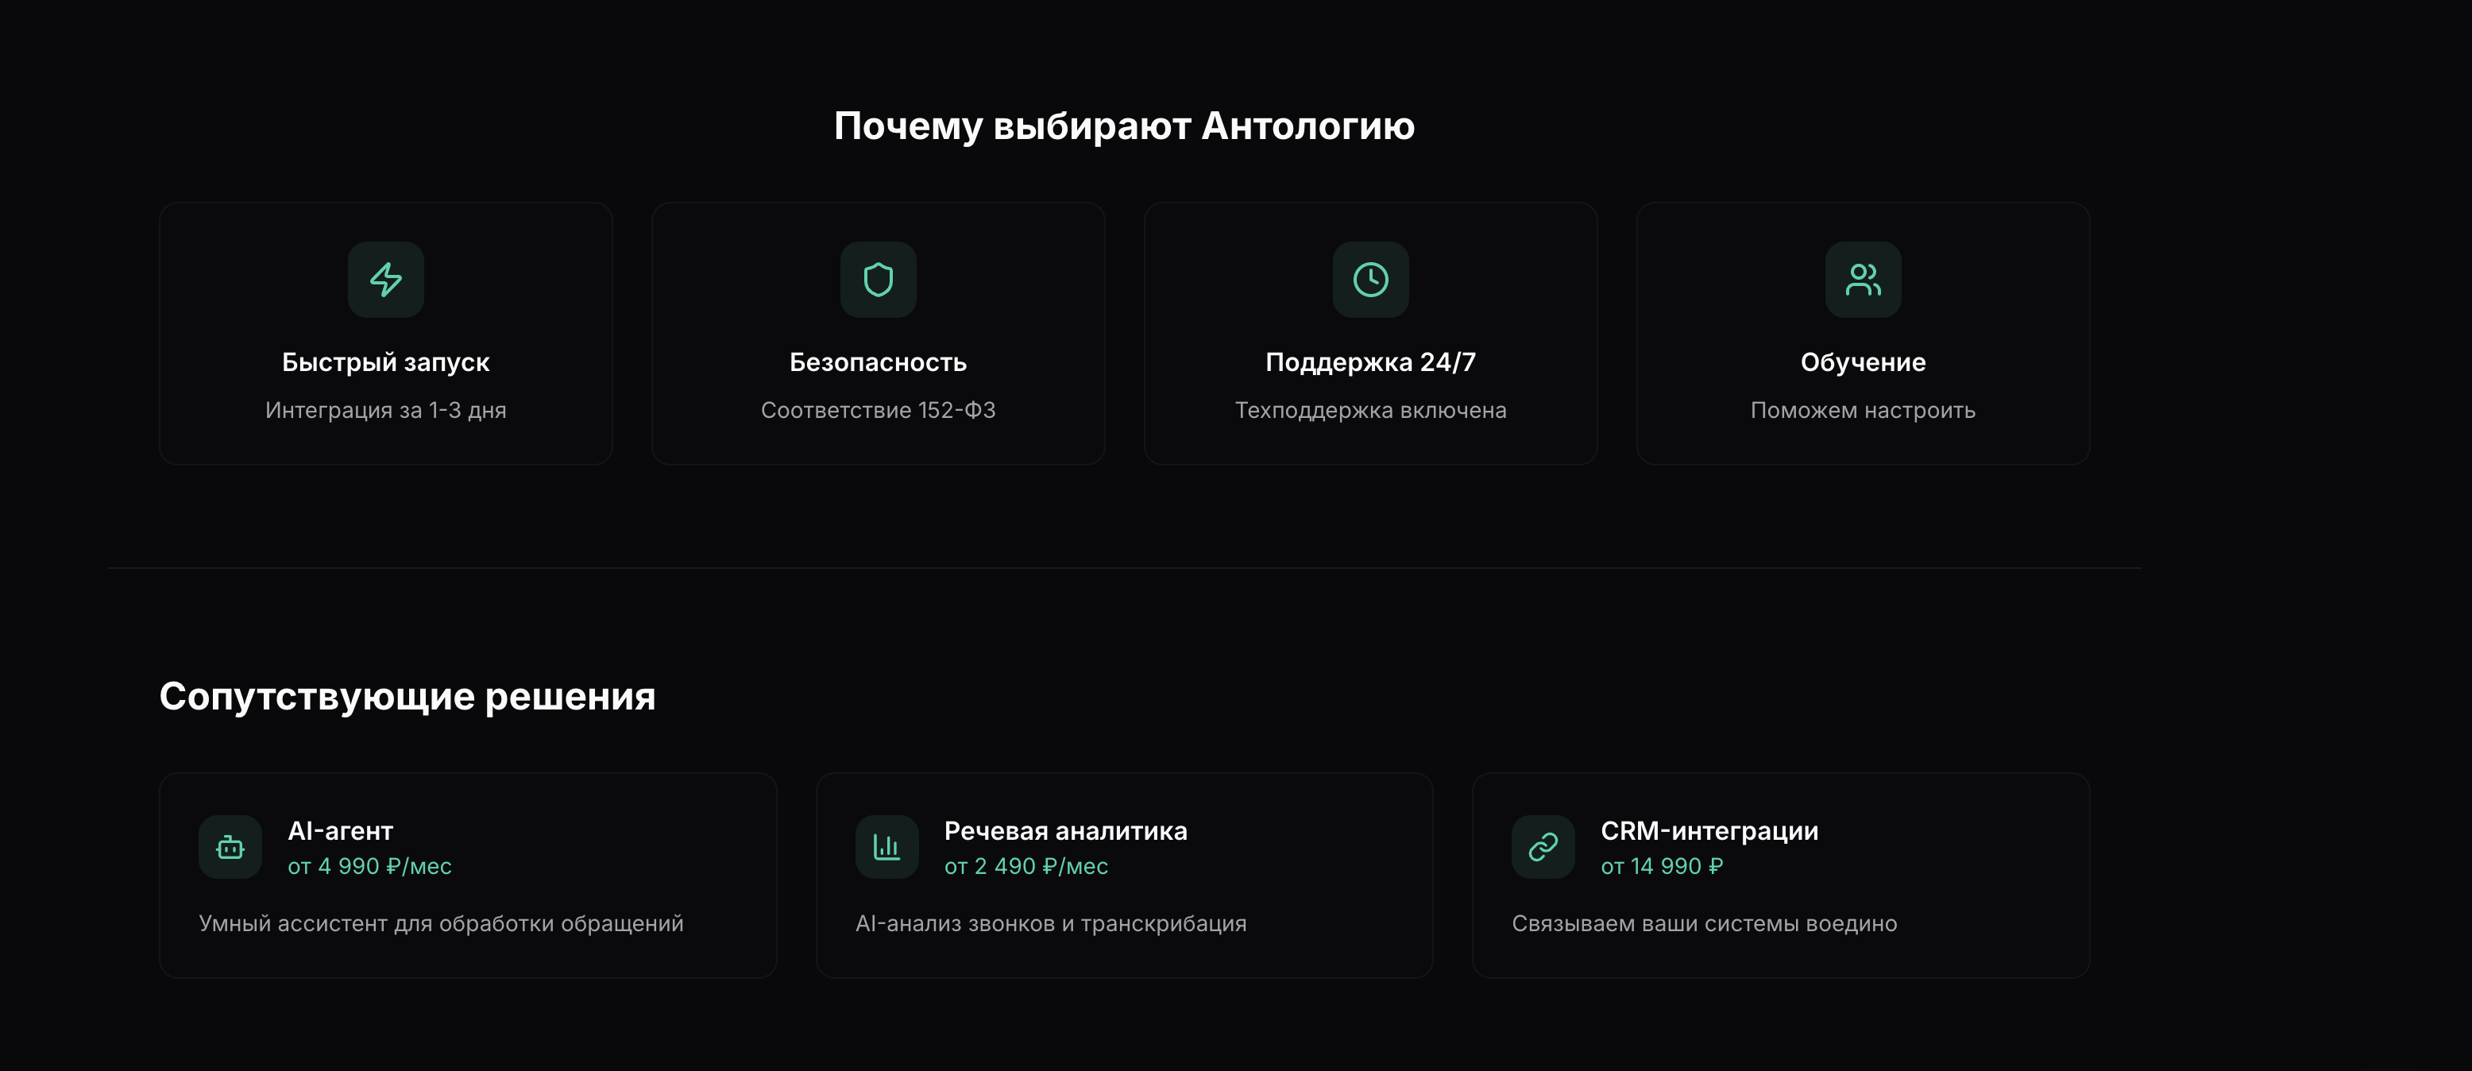
Task: Click the clock icon above Поддержка 24/7
Action: (x=1370, y=279)
